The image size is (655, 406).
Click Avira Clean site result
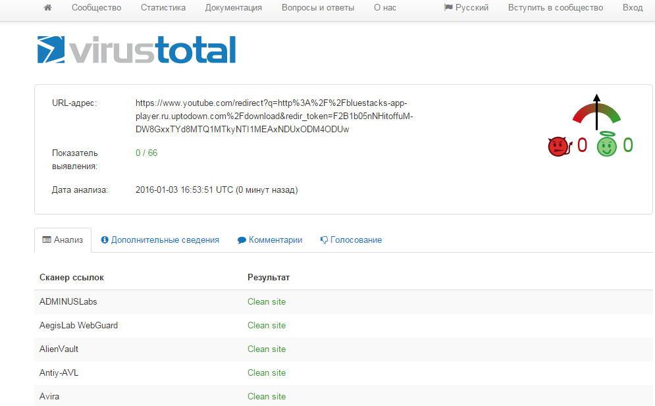[267, 396]
